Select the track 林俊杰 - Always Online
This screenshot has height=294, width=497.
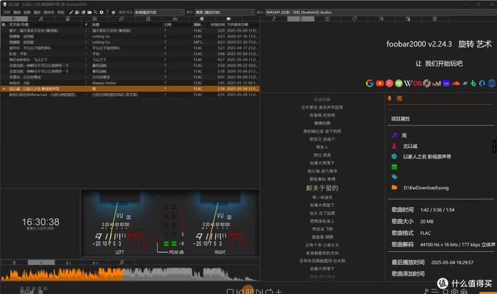click(35, 83)
